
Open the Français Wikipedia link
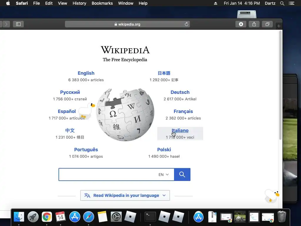click(183, 111)
